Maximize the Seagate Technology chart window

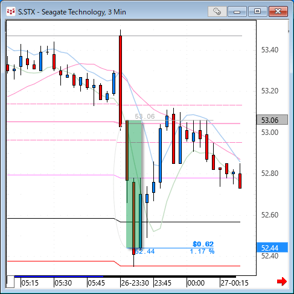[x=257, y=11]
